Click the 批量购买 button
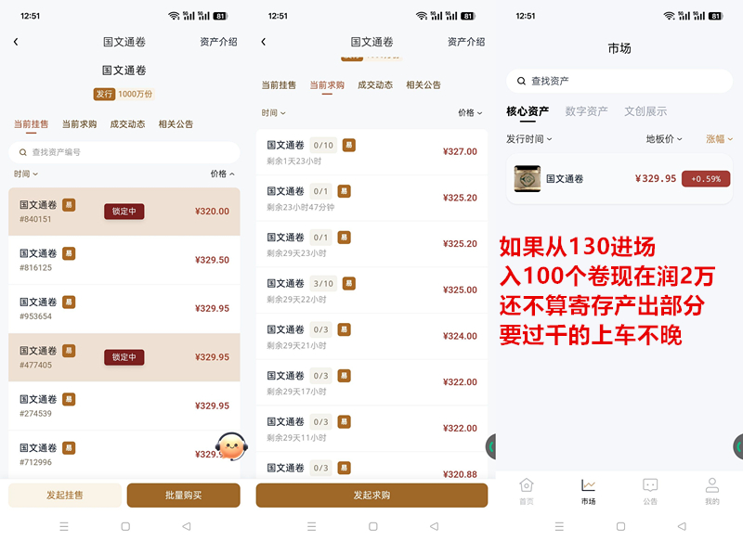This screenshot has height=541, width=743. click(x=183, y=496)
